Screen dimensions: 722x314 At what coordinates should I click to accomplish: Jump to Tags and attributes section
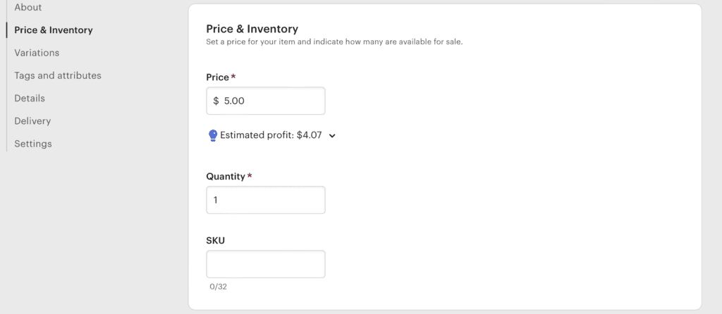pyautogui.click(x=58, y=75)
